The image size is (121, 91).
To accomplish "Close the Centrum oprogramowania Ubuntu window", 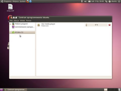I will tap(11, 17).
